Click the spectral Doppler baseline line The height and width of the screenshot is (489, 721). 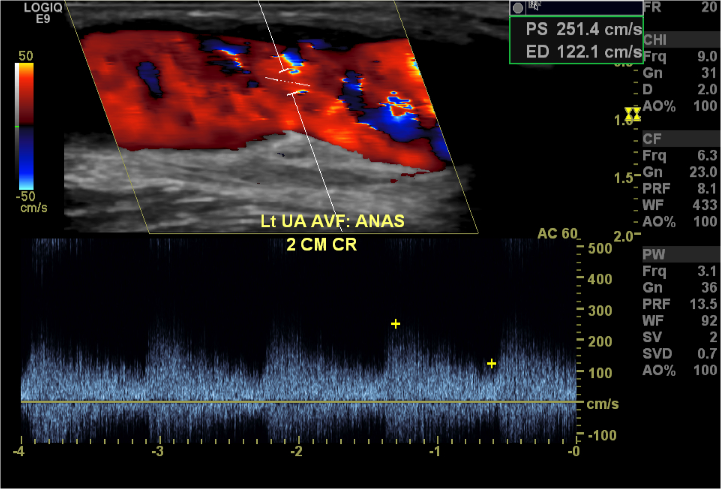(298, 402)
